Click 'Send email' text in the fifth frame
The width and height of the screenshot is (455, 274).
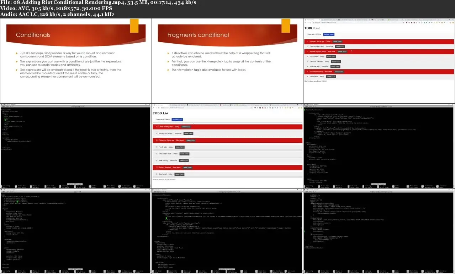[x=162, y=174]
